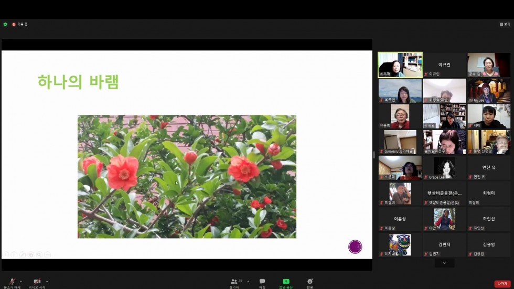The image size is (514, 289).
Task: Click the red recording indicator
Action: (14, 24)
